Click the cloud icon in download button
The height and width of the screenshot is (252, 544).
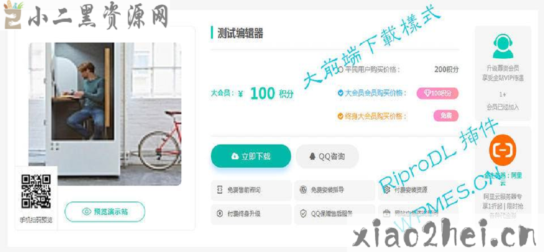pos(235,157)
